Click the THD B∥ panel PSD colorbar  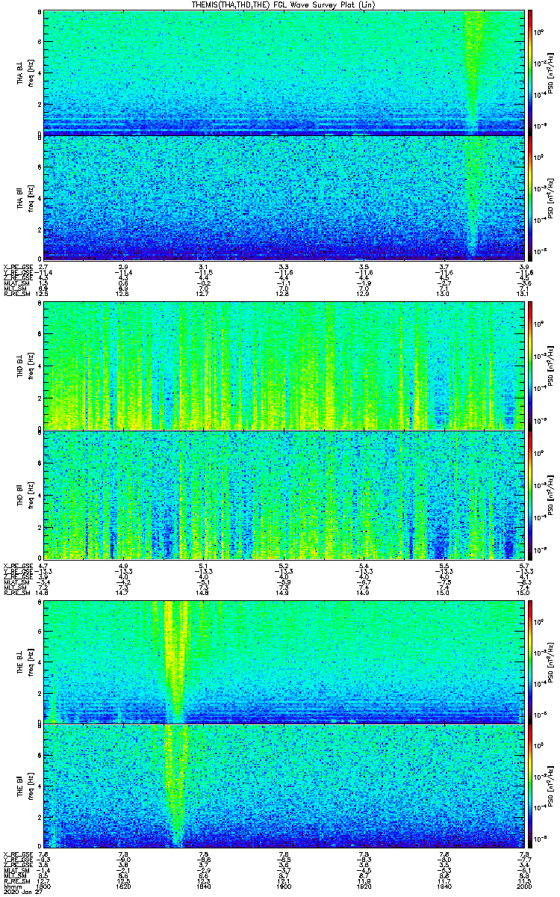point(530,494)
